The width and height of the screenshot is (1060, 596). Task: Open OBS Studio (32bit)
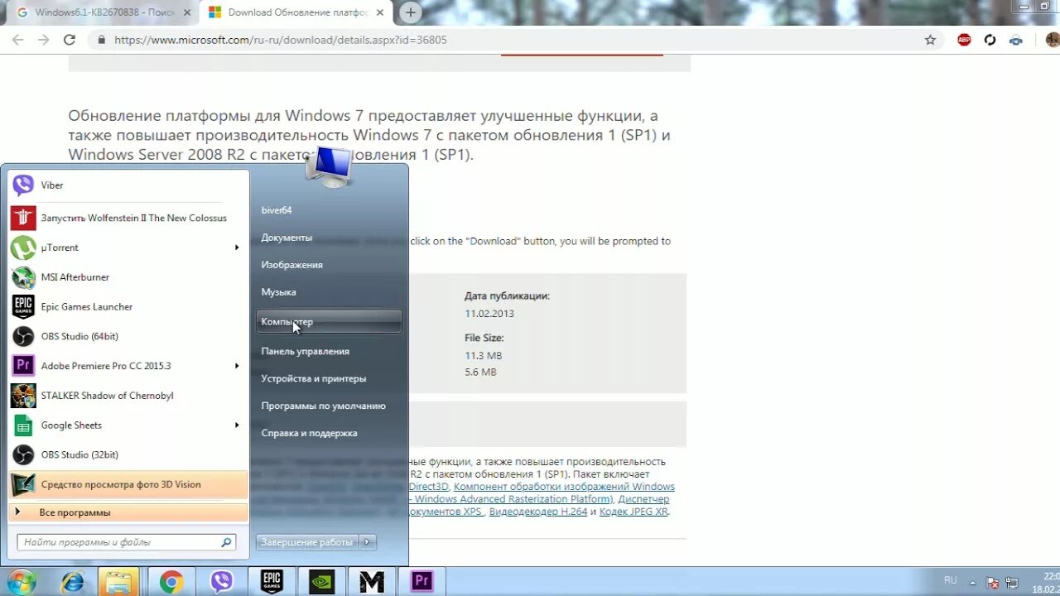pyautogui.click(x=128, y=455)
